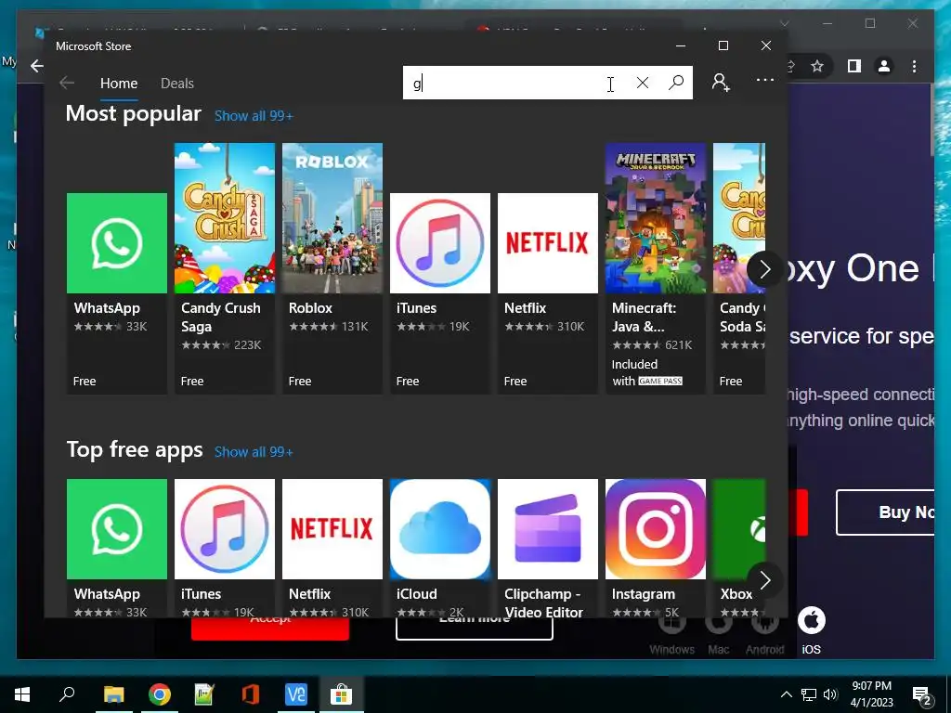Screen dimensions: 951x713
Task: Advance Top free apps carousel with right chevron
Action: coord(765,580)
